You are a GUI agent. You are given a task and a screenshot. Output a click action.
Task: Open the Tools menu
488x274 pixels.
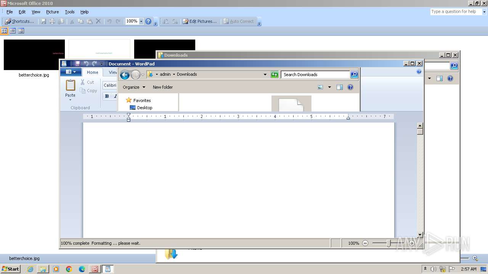[x=70, y=12]
